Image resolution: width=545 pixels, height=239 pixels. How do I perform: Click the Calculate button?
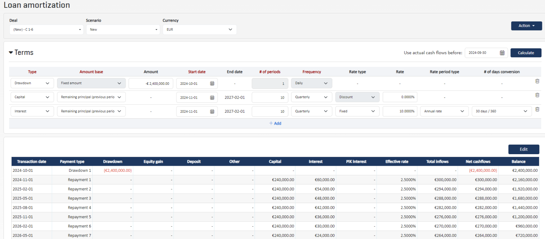click(526, 53)
